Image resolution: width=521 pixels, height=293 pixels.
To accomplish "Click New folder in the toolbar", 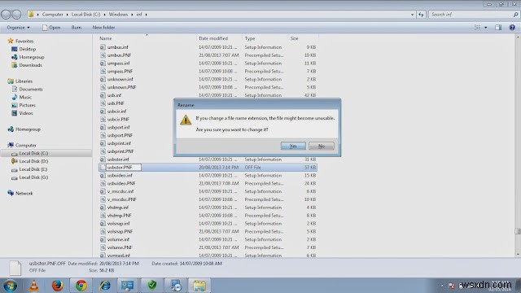I will pyautogui.click(x=103, y=28).
